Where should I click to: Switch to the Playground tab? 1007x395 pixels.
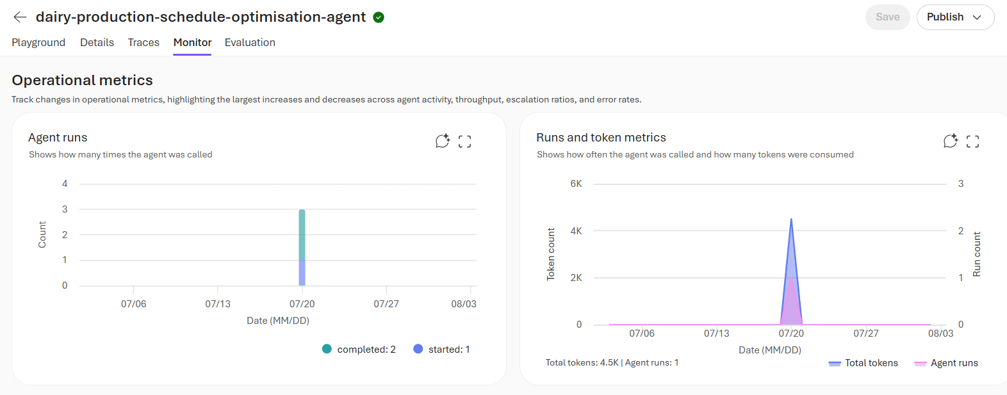click(38, 42)
